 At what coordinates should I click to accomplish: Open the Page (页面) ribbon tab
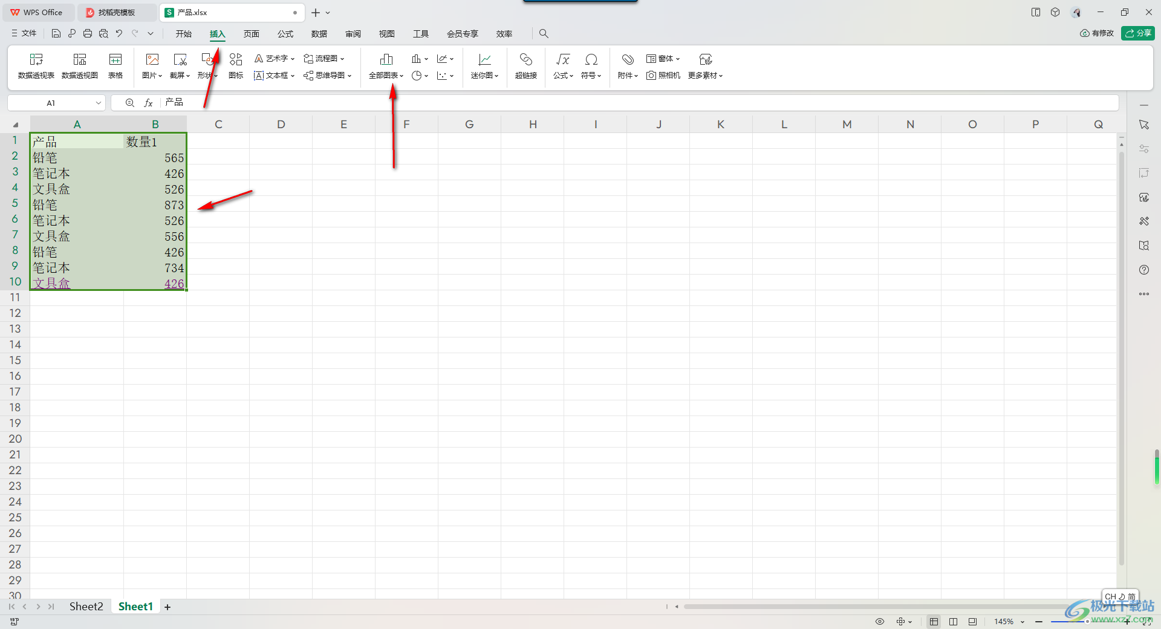252,34
